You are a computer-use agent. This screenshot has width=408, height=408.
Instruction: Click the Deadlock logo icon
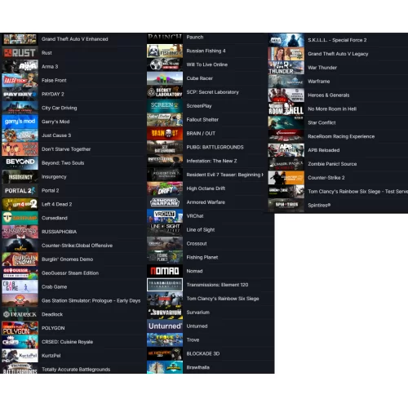pyautogui.click(x=20, y=314)
